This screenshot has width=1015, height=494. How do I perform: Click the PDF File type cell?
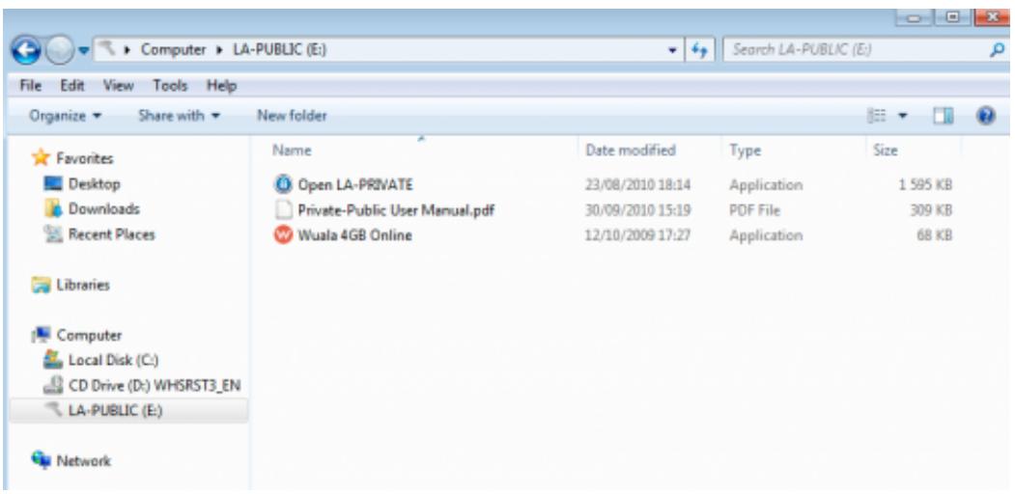755,210
